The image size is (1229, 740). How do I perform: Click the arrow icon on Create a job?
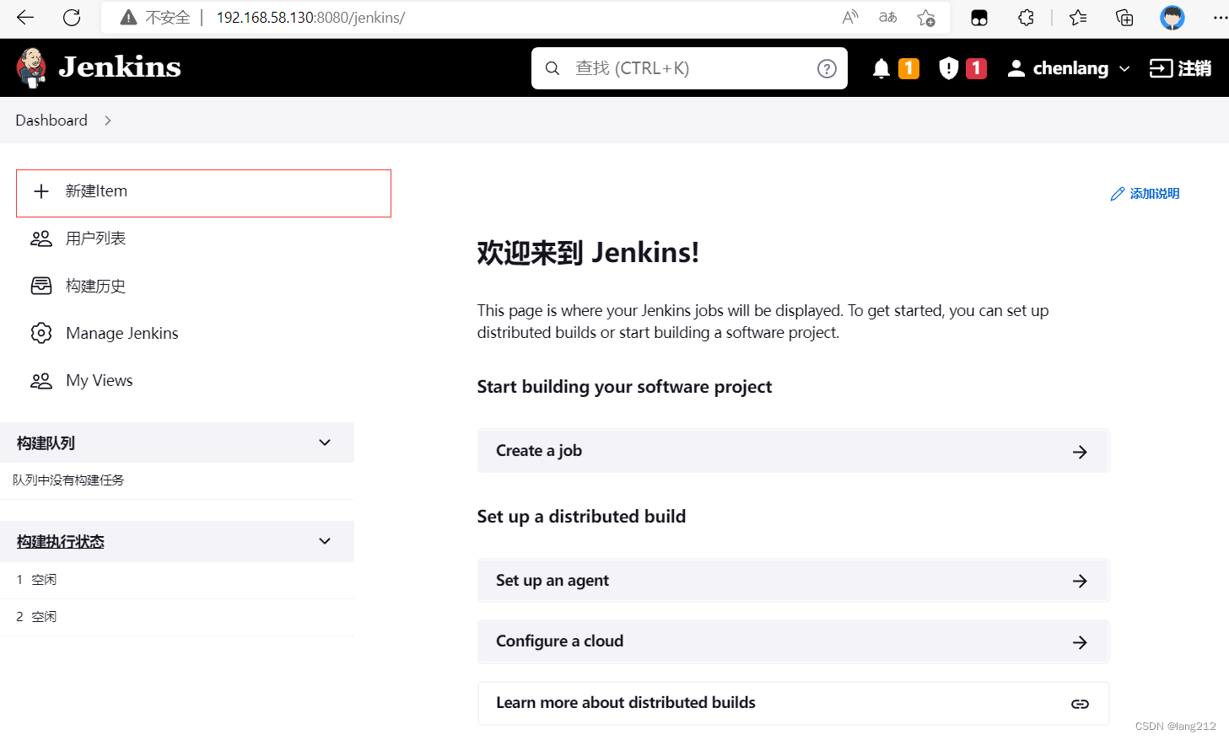pyautogui.click(x=1080, y=453)
